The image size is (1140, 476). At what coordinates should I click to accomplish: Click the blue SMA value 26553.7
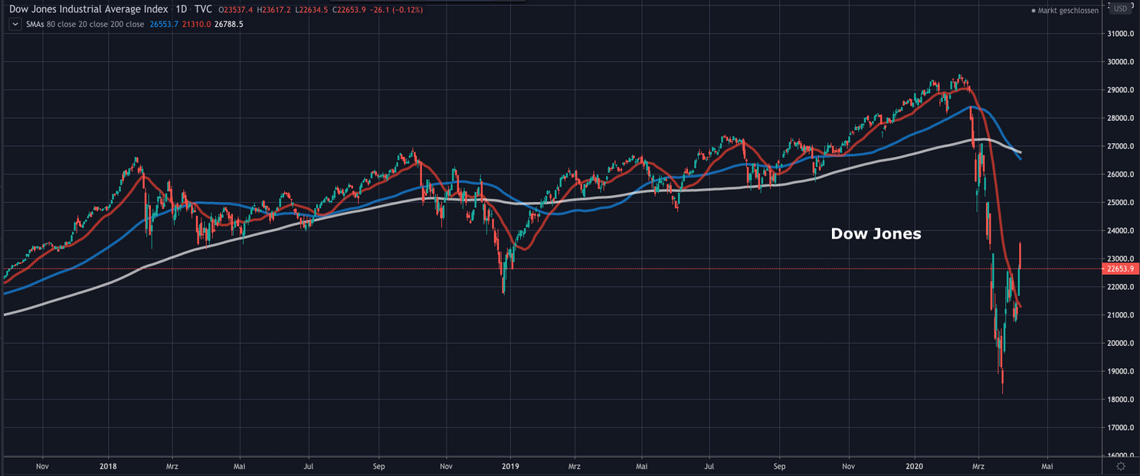(165, 24)
